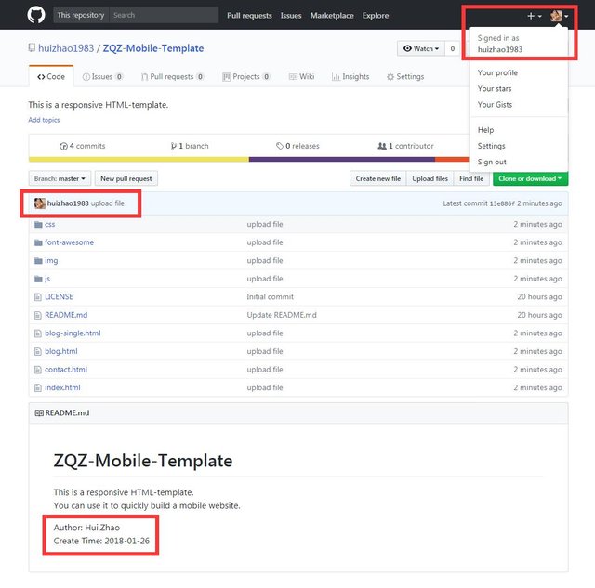595x588 pixels.
Task: Click the user avatar menu
Action: [x=560, y=16]
